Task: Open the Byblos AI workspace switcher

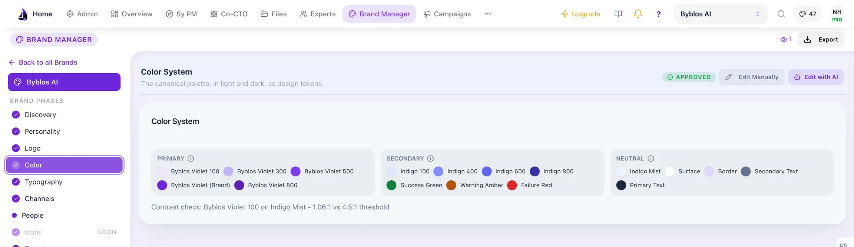Action: coord(720,14)
